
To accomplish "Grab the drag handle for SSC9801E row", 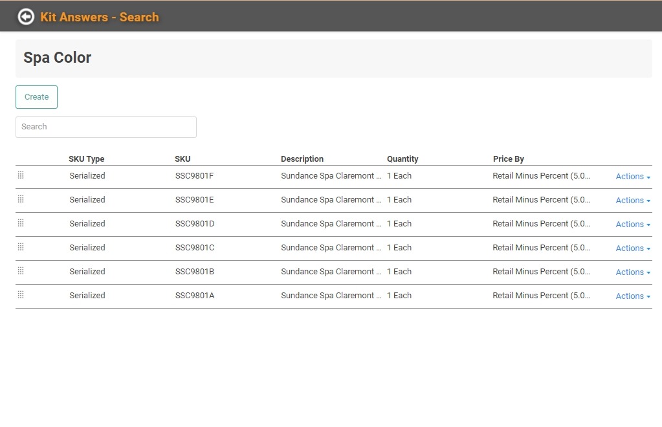I will 21,199.
